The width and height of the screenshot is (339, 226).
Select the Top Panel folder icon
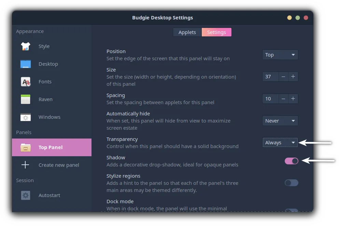tap(26, 147)
